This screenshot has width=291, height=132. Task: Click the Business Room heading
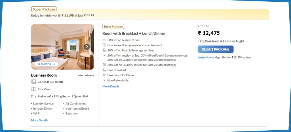(x=44, y=75)
